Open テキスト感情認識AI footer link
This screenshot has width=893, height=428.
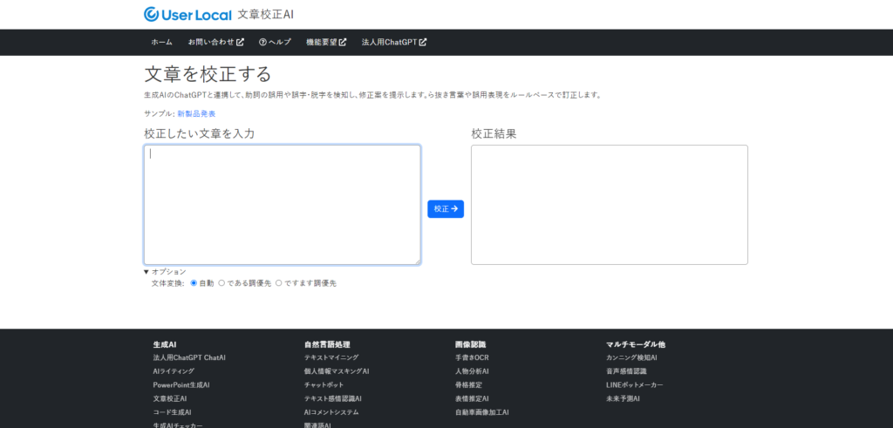[333, 398]
